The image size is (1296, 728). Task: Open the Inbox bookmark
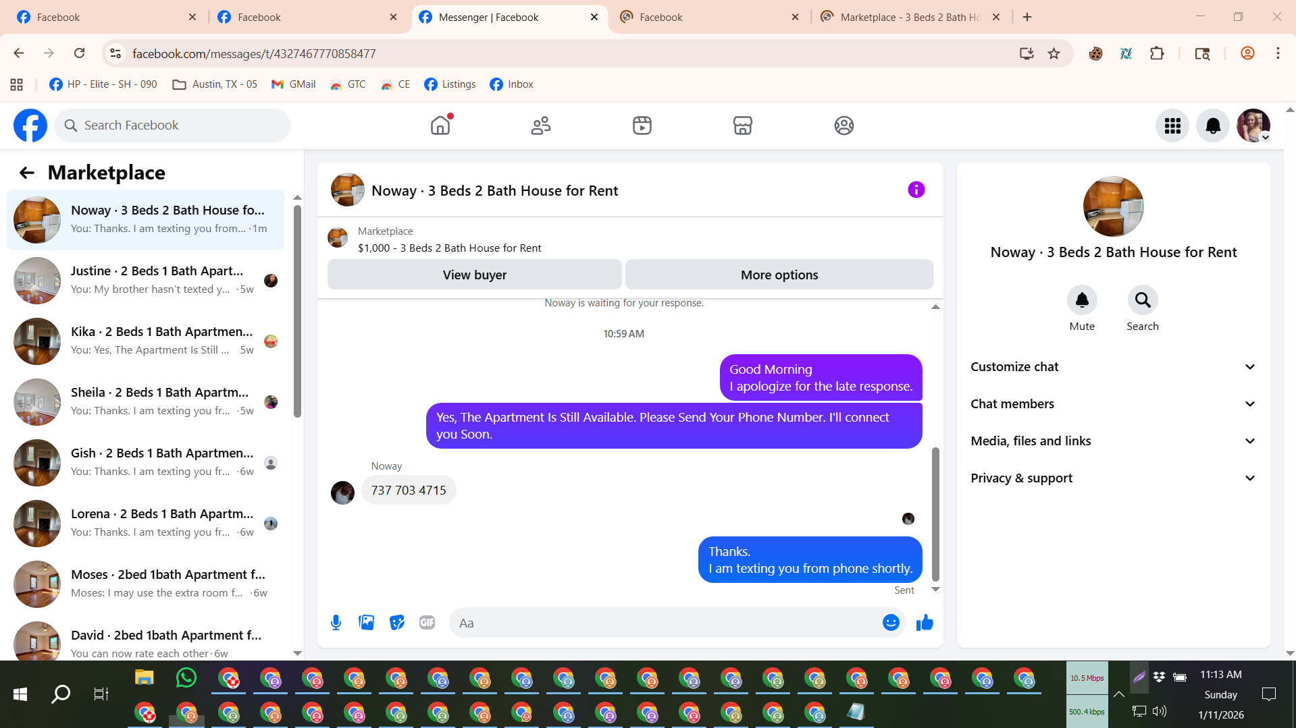(511, 84)
